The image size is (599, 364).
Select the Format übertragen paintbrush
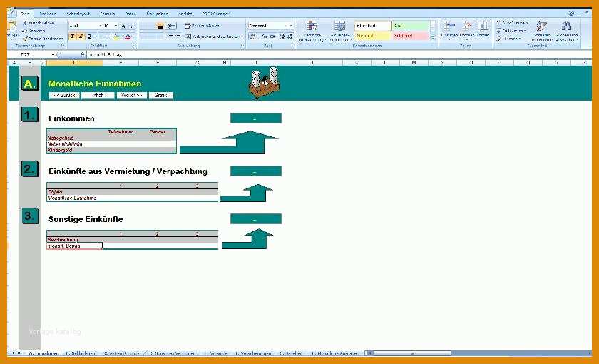pyautogui.click(x=25, y=39)
